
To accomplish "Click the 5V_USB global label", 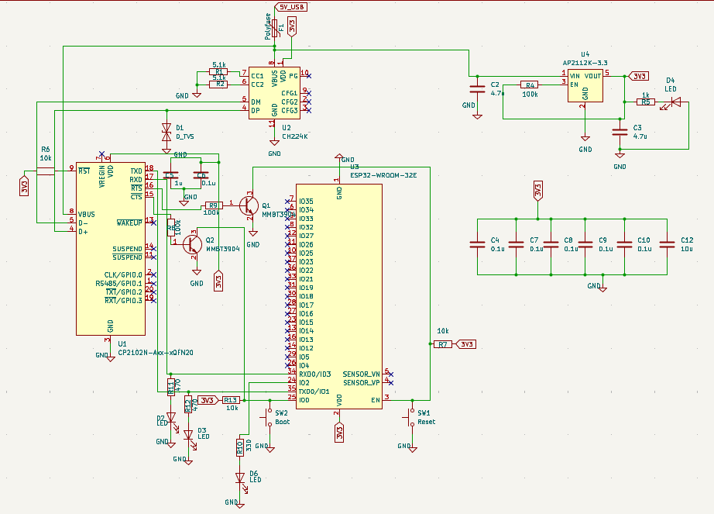I will point(291,7).
